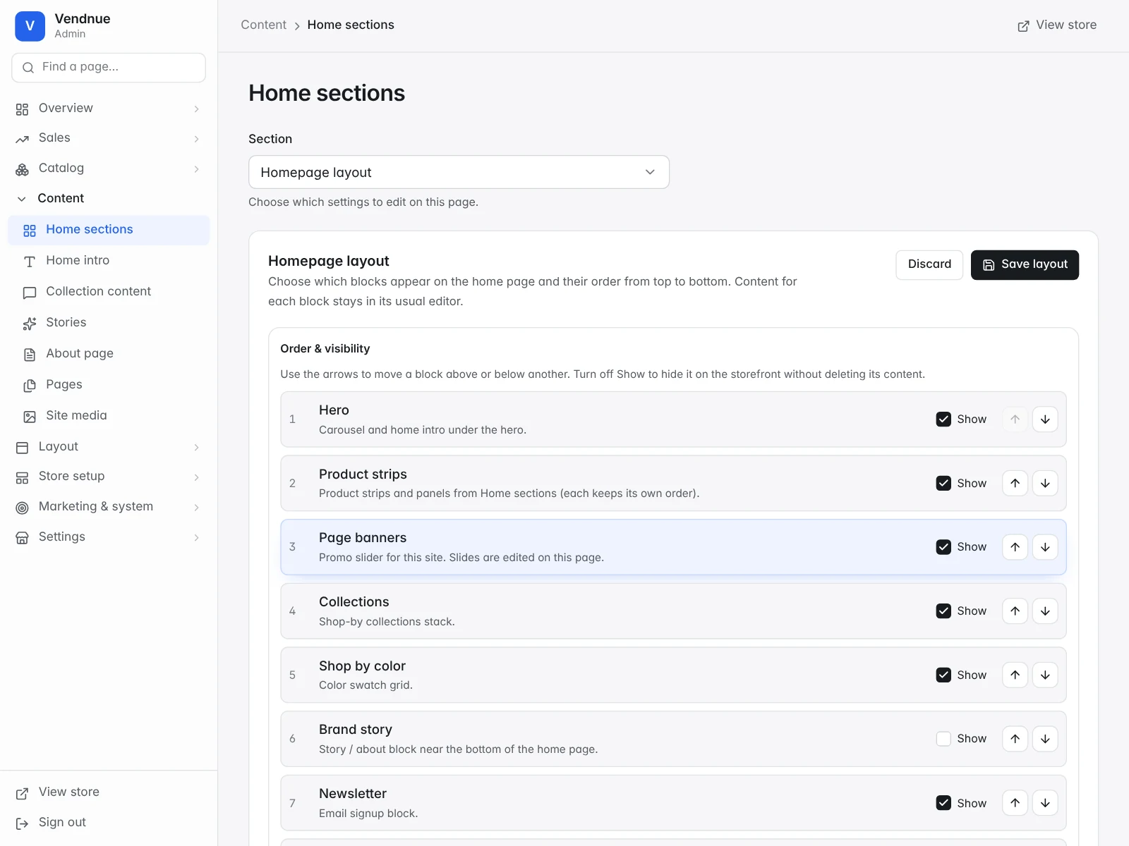Click the Discard button
1129x846 pixels.
(929, 265)
